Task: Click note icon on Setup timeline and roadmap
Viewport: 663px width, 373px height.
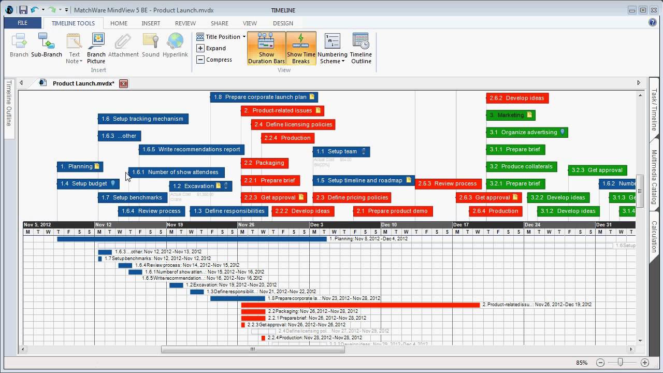Action: (x=409, y=180)
